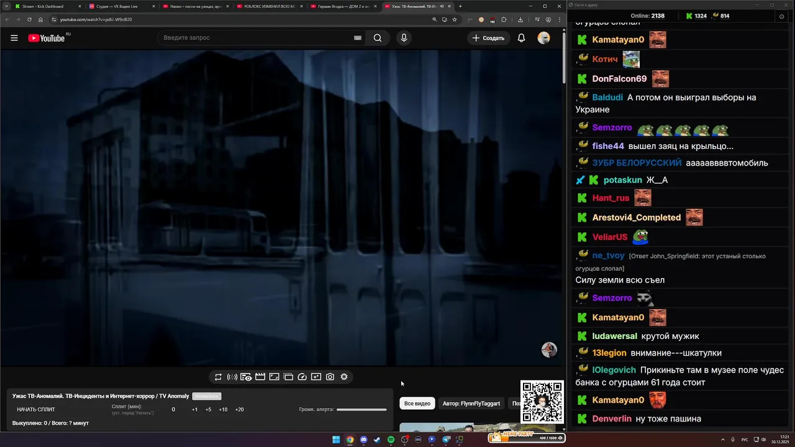Image resolution: width=795 pixels, height=447 pixels.
Task: Click username Baldudi in chat
Action: [x=607, y=97]
